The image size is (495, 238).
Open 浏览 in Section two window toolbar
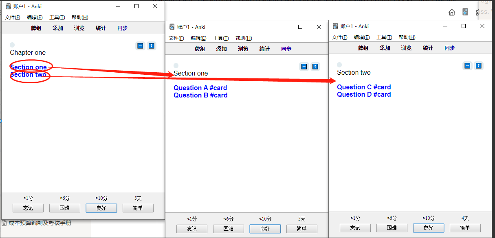tap(407, 48)
